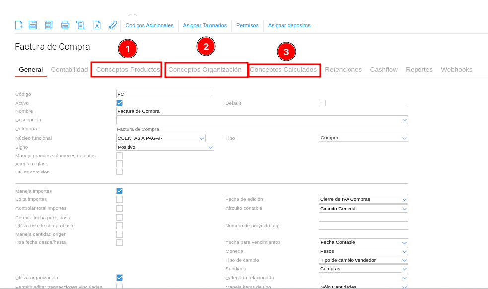This screenshot has width=488, height=289.
Task: Click the printer icon
Action: pos(65,25)
